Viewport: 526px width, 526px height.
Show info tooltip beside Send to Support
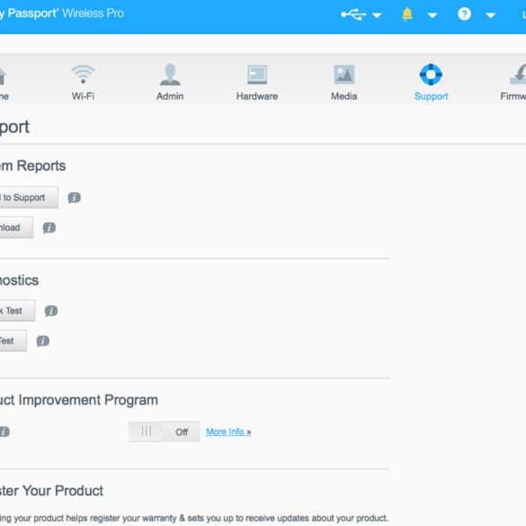(x=74, y=198)
